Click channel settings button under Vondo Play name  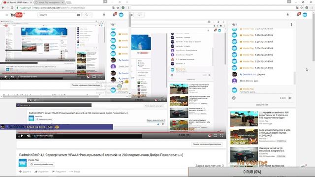click(41, 164)
